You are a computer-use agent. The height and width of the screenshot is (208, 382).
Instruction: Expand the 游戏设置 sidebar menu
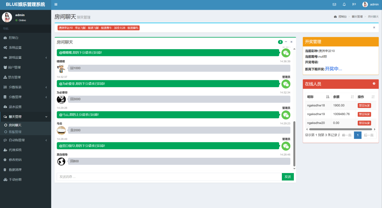point(25,58)
